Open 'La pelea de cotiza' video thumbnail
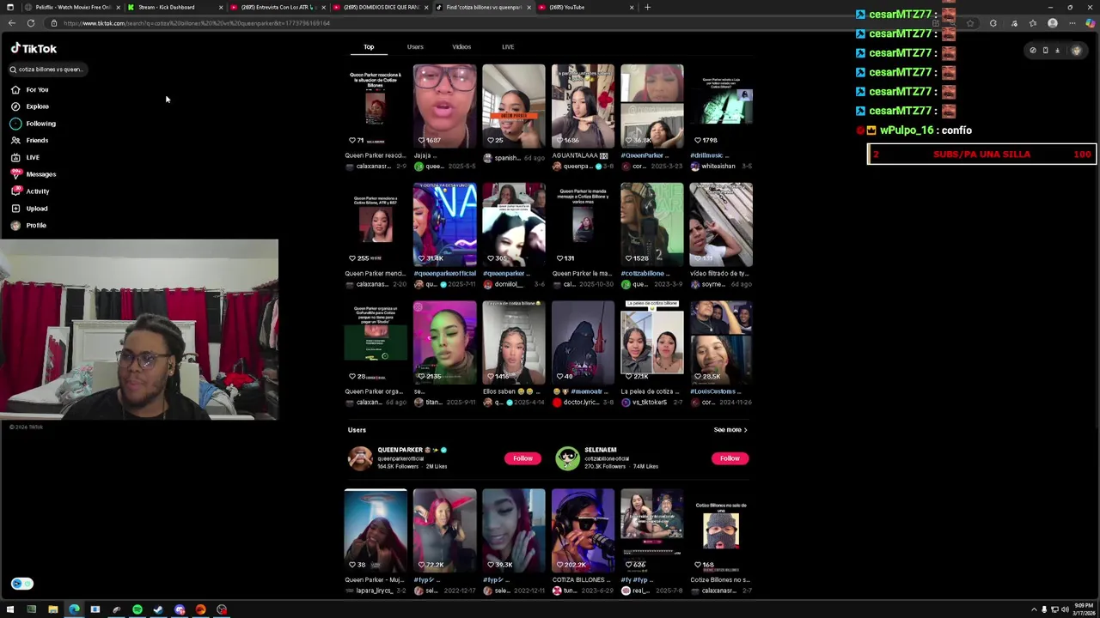 point(652,342)
